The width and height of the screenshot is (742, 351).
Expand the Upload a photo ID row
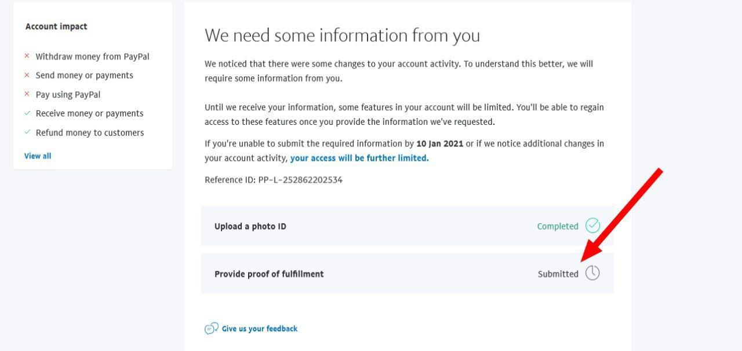click(407, 226)
